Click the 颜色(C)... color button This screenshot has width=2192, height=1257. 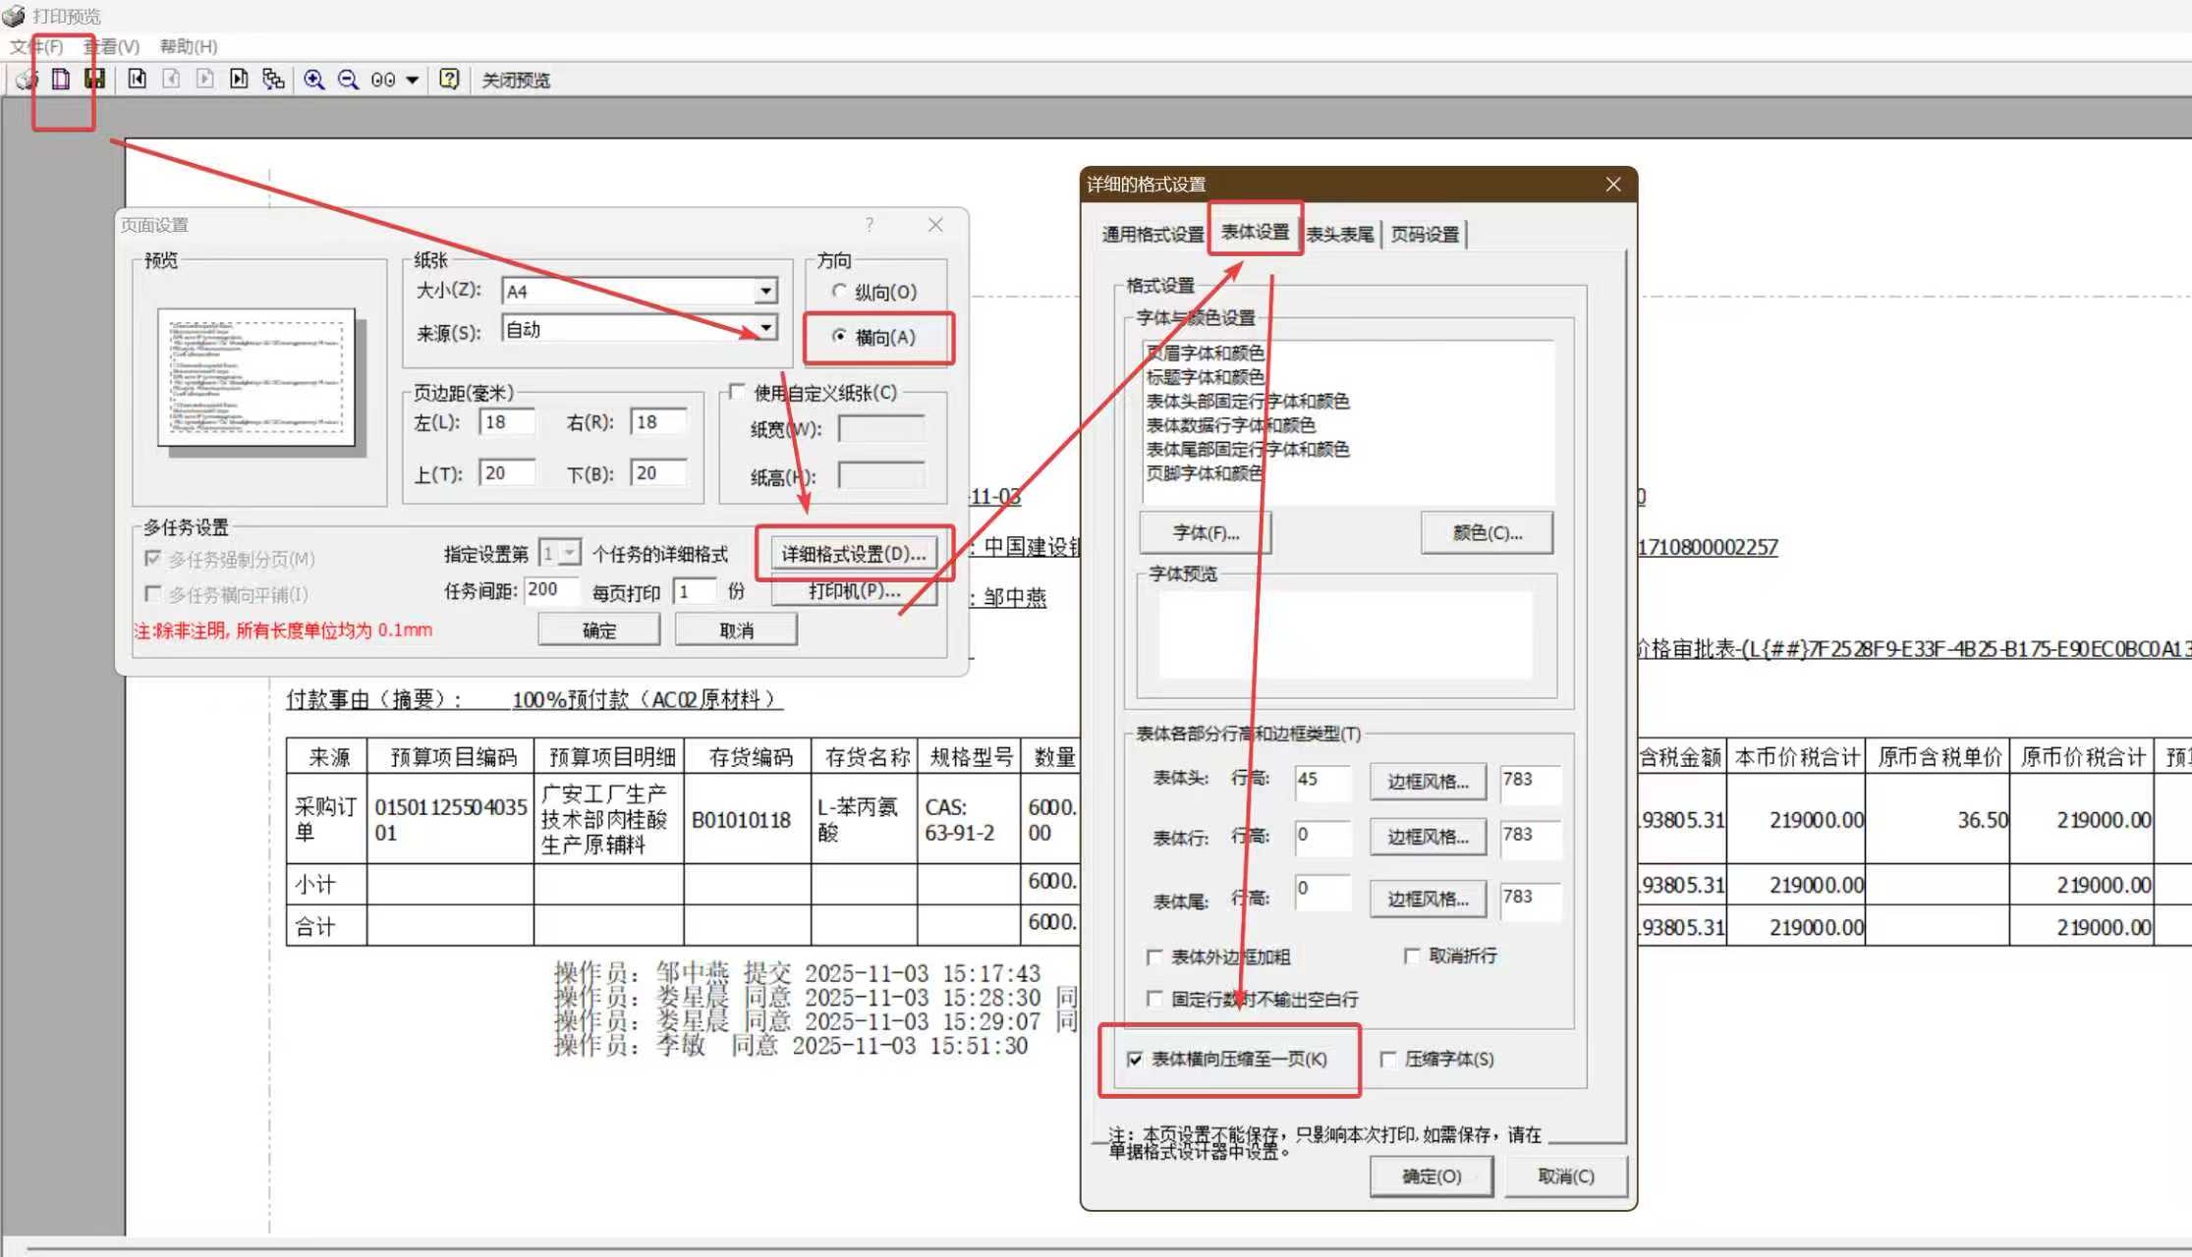1487,533
